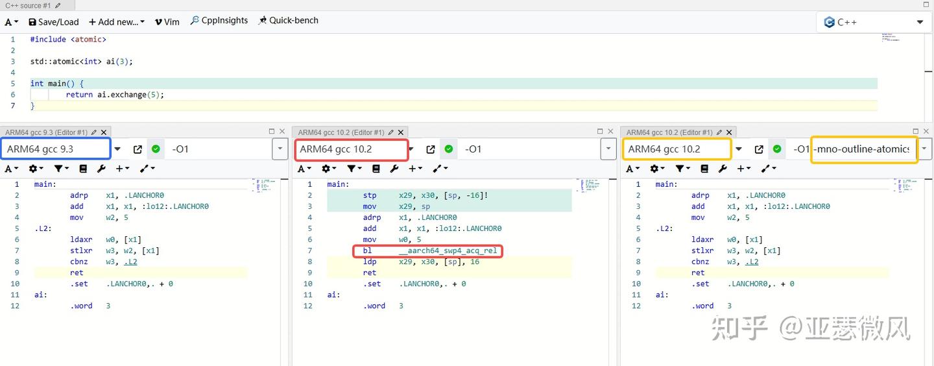Click the '#include <atomic>' line

click(x=68, y=39)
